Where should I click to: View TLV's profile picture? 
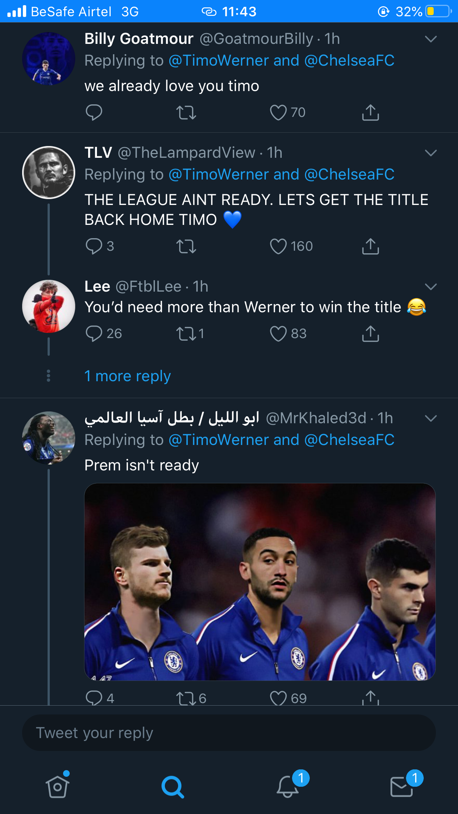coord(49,173)
